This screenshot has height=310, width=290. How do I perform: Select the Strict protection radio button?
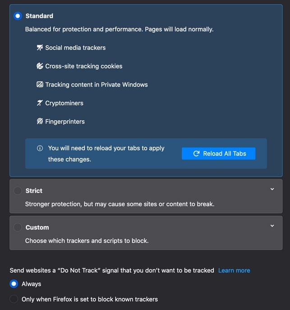point(18,191)
